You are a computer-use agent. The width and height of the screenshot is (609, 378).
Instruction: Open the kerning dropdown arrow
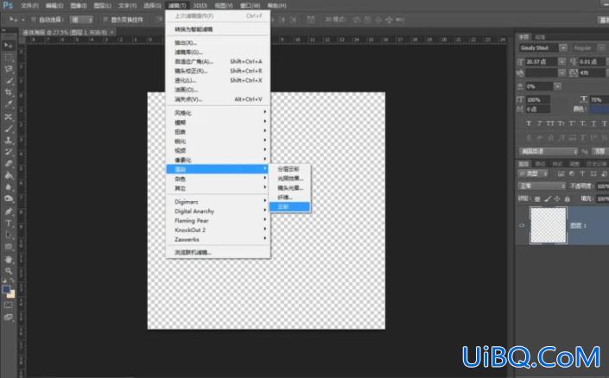(561, 72)
